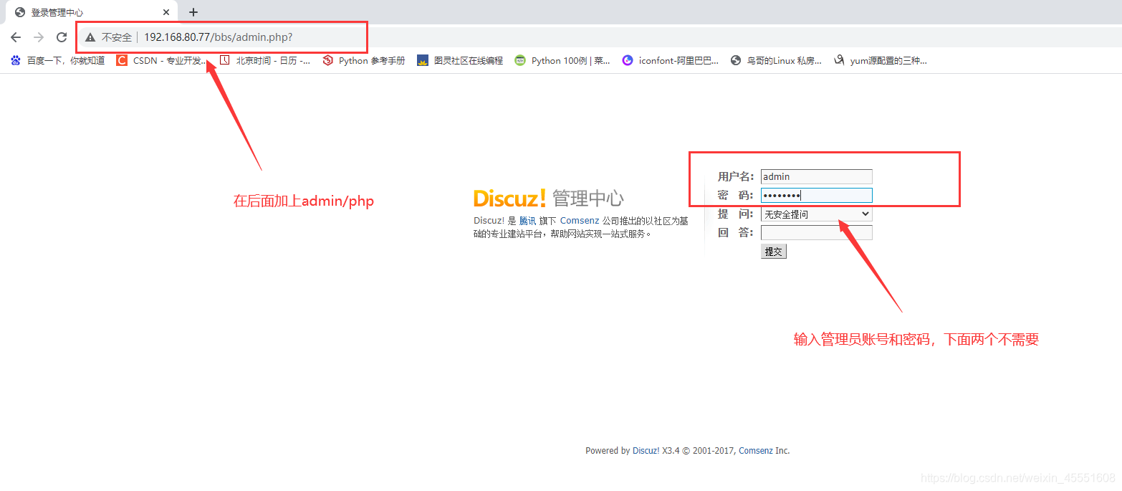The width and height of the screenshot is (1122, 491).
Task: Open the 图灵社区在线编程 bookmark
Action: [x=460, y=61]
